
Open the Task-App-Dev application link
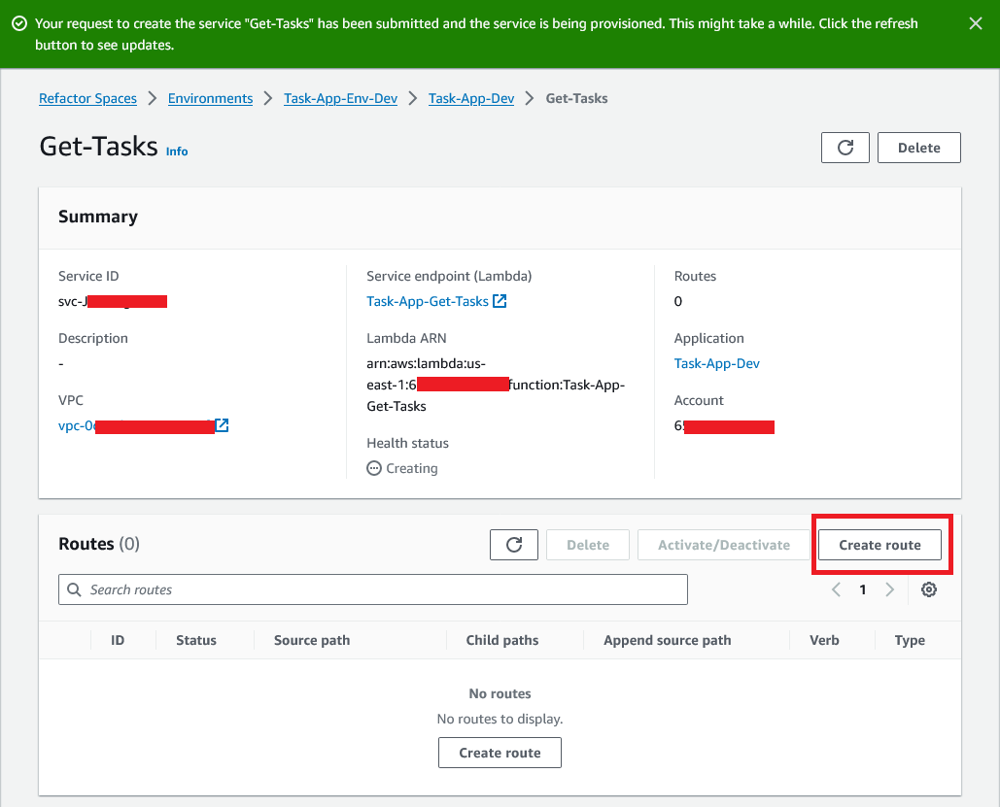click(717, 363)
